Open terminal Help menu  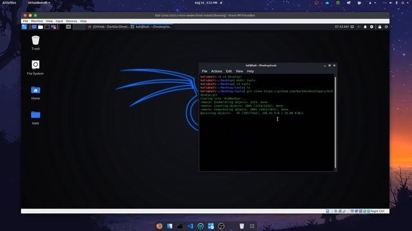(250, 71)
